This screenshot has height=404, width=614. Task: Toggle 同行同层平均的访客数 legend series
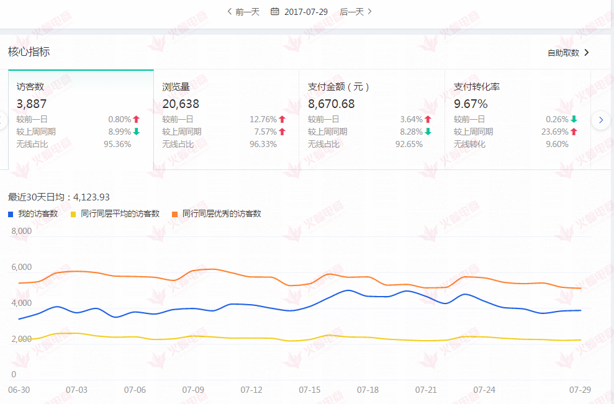[120, 213]
